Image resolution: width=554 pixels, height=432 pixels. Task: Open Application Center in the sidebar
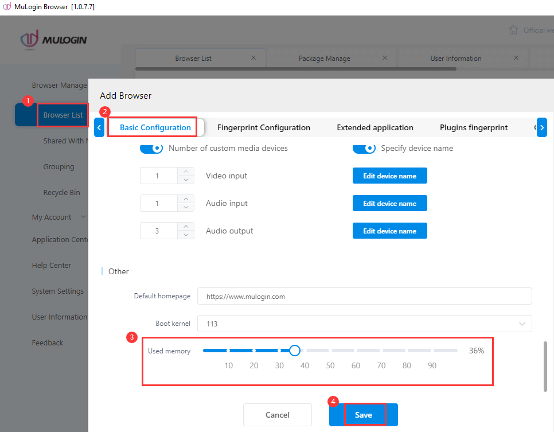(x=60, y=239)
